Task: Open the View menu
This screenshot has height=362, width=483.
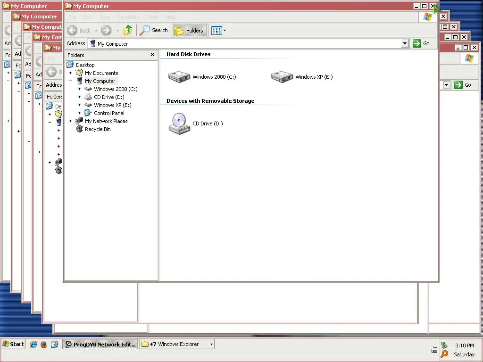Action: click(x=105, y=17)
